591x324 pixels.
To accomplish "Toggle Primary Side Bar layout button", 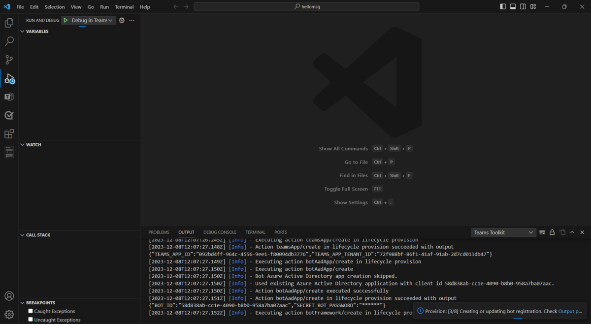I will tap(503, 7).
